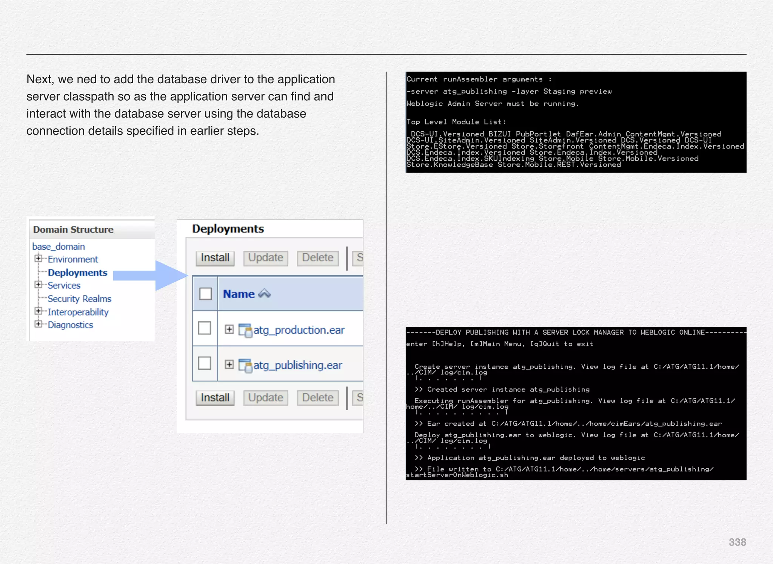This screenshot has height=564, width=773.
Task: Click the atg_publishing.ear deployment icon
Action: click(245, 366)
